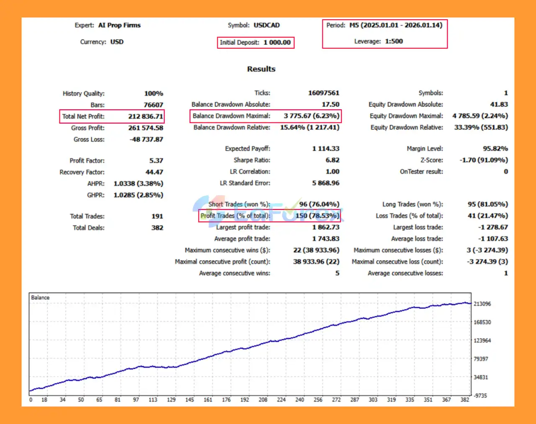Click the Largest profit trade value 1 862.73
The width and height of the screenshot is (536, 424).
[325, 227]
